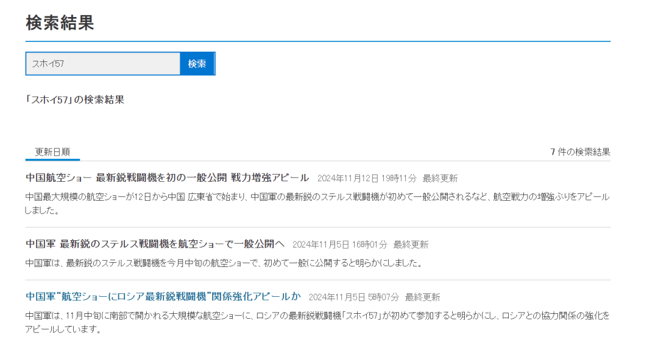The image size is (658, 343).
Task: Click the summary about 今月中旬の航空ショー
Action: tap(224, 263)
